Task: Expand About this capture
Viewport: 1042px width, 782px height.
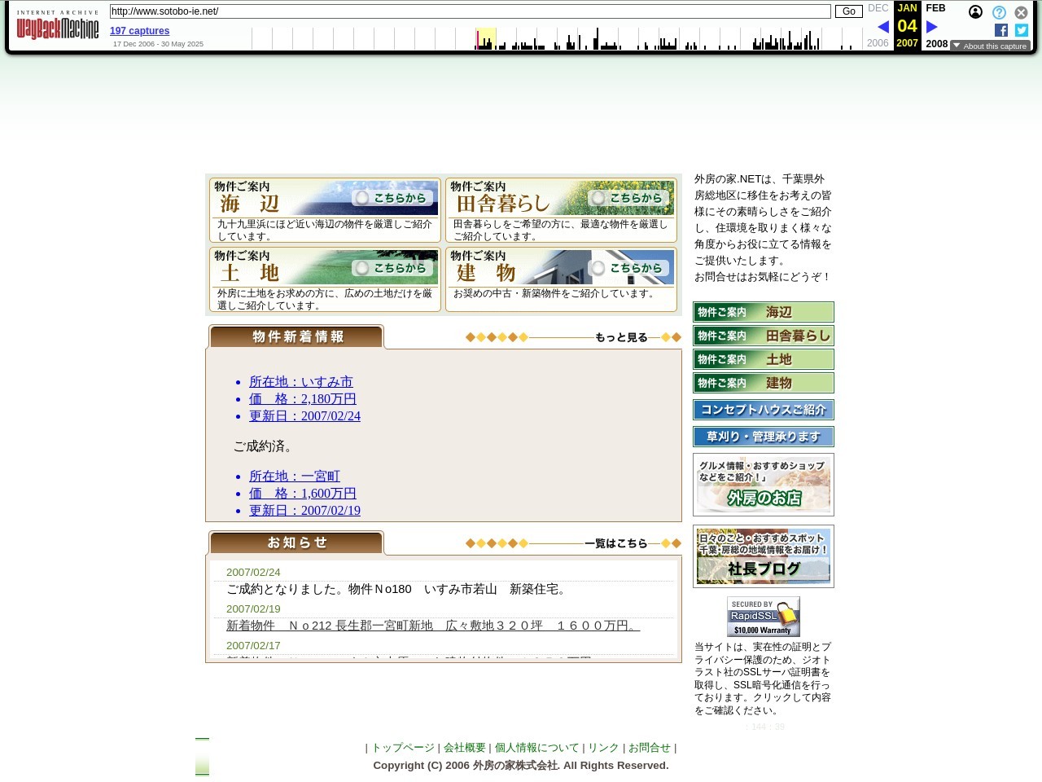Action: tap(990, 46)
